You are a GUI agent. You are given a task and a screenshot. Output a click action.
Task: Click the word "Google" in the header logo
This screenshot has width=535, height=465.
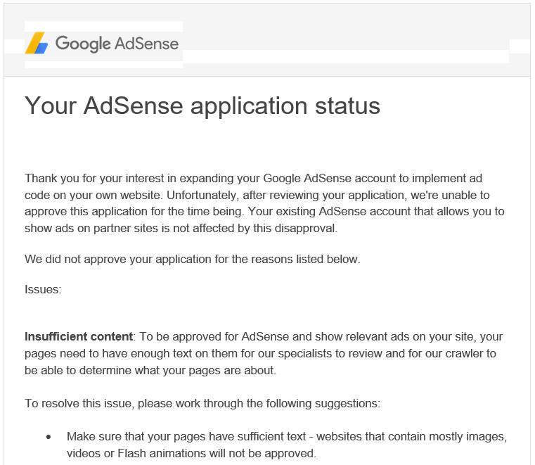click(83, 44)
